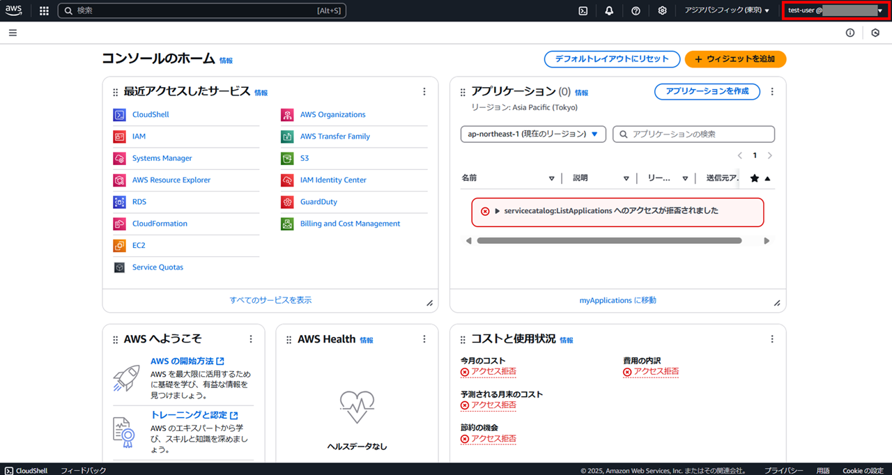Open the AWS へようこそ widget options menu
This screenshot has width=892, height=475.
coord(251,339)
